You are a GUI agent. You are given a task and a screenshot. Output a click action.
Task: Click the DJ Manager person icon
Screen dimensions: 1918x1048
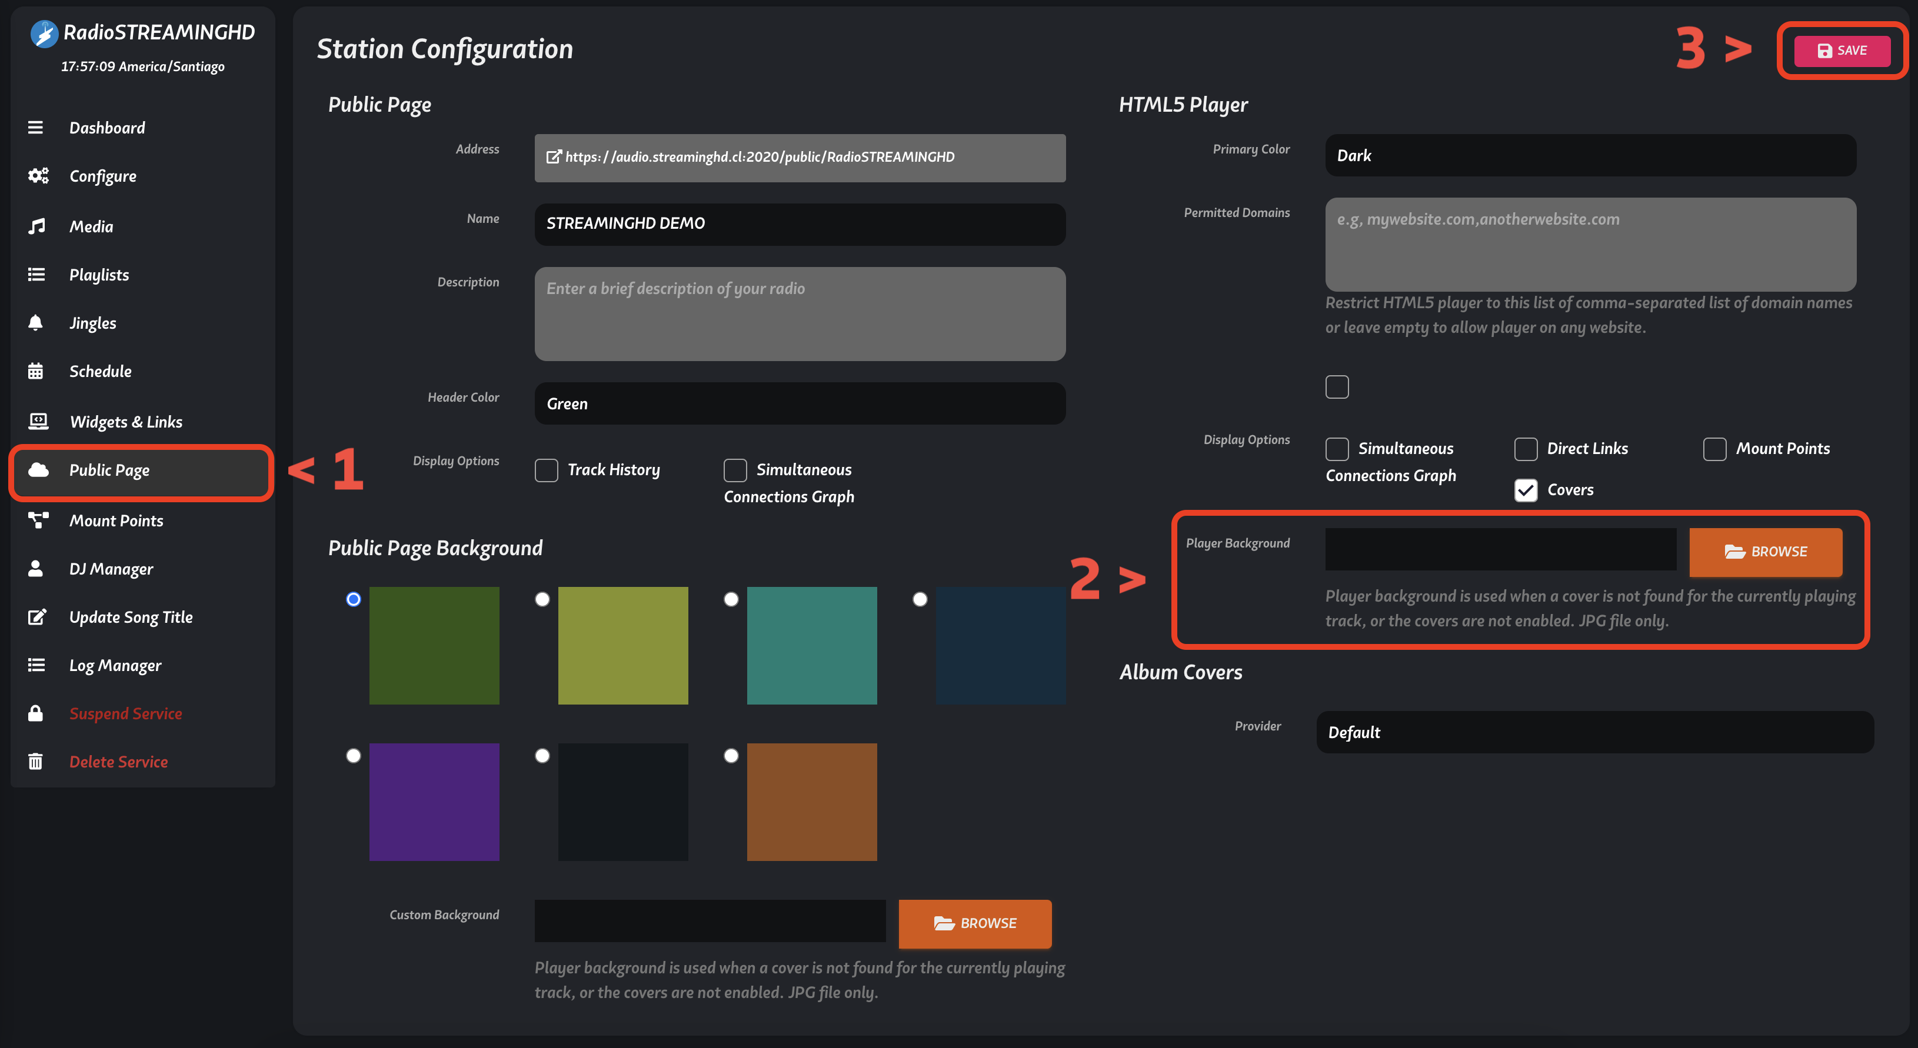[35, 569]
